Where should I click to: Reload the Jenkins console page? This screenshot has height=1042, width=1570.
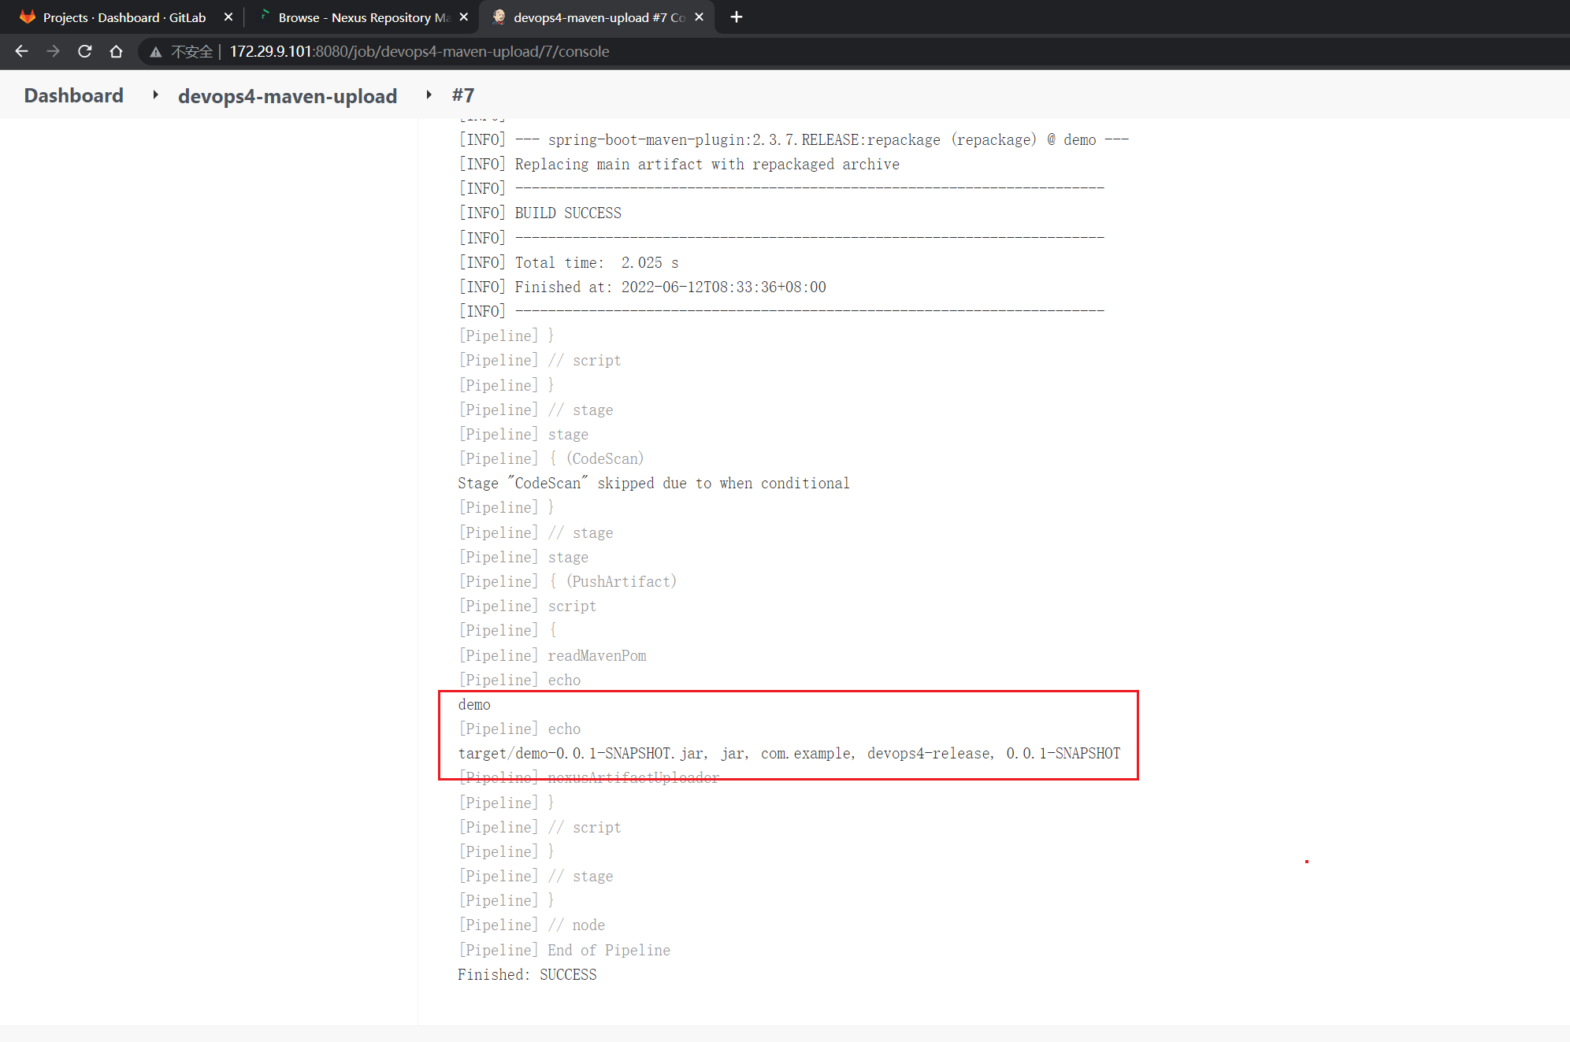click(x=85, y=51)
